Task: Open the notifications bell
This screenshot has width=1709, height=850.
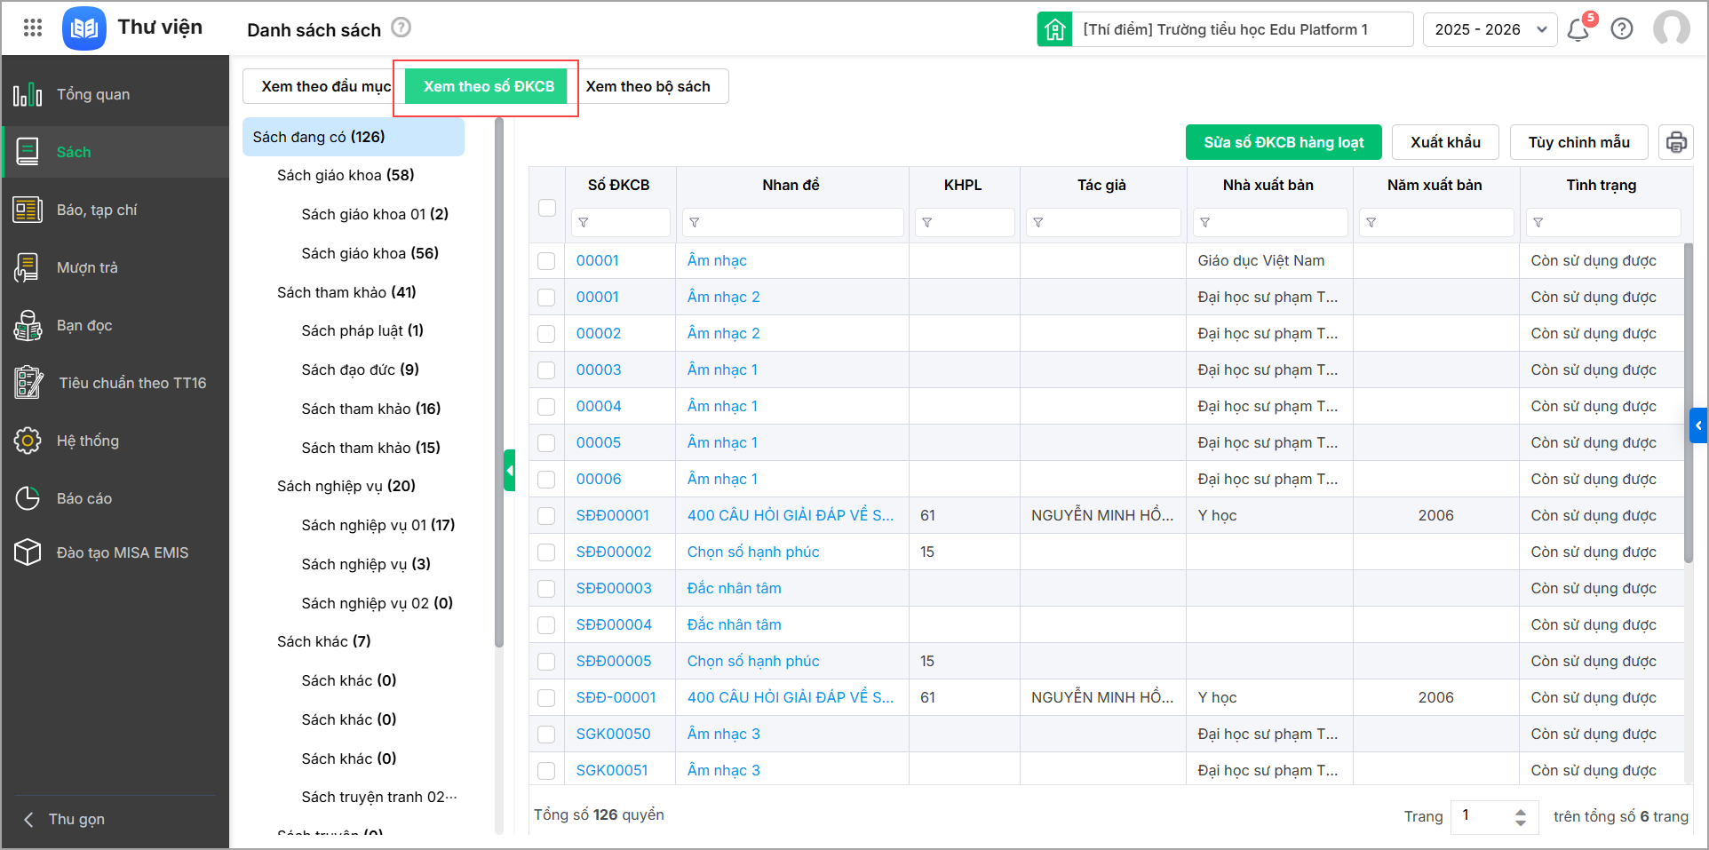Action: (1578, 30)
